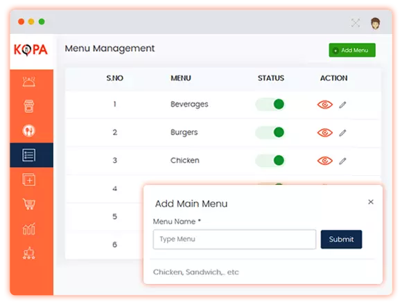402x302 pixels.
Task: Click serial number 4 in table
Action: 115,189
